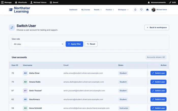Click Student badge in Aisha Omar row

click(123, 73)
